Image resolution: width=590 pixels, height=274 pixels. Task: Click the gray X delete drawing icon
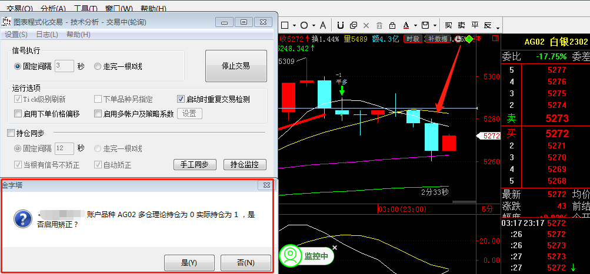366,26
